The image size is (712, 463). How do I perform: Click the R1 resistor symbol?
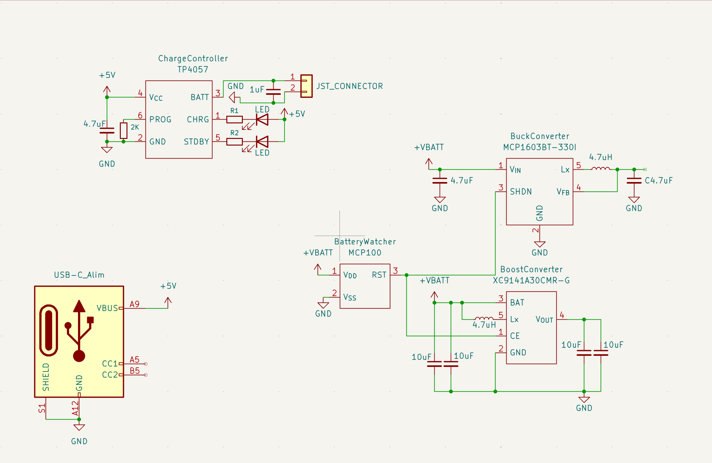coord(234,120)
